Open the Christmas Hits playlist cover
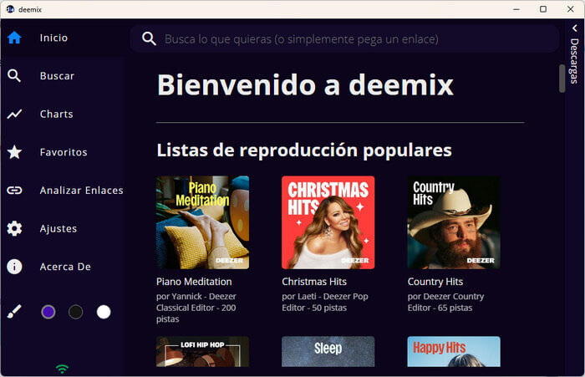The height and width of the screenshot is (377, 585). [328, 222]
